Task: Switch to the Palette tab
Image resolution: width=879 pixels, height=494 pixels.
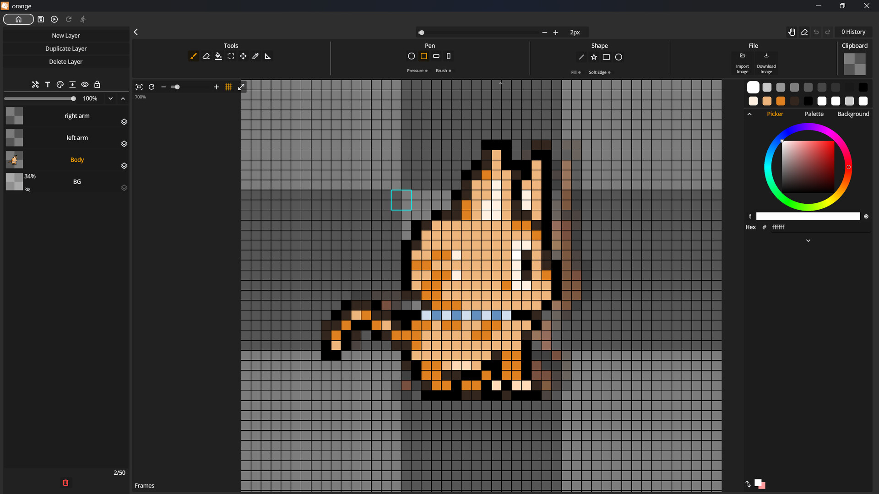Action: pyautogui.click(x=814, y=114)
